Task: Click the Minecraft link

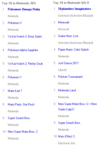Action: click(64, 22)
